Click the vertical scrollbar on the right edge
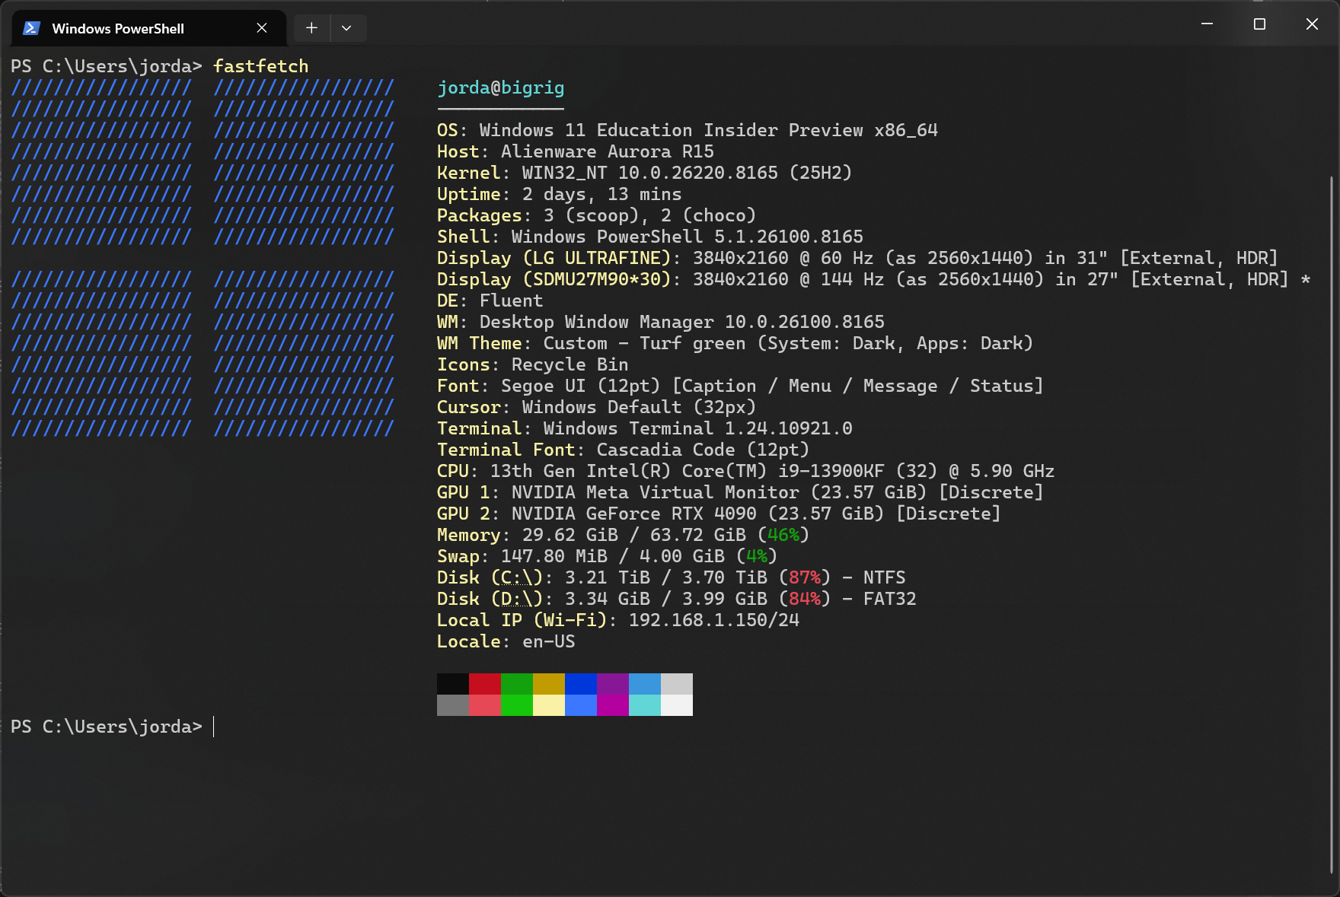Image resolution: width=1340 pixels, height=897 pixels. pos(1332,525)
